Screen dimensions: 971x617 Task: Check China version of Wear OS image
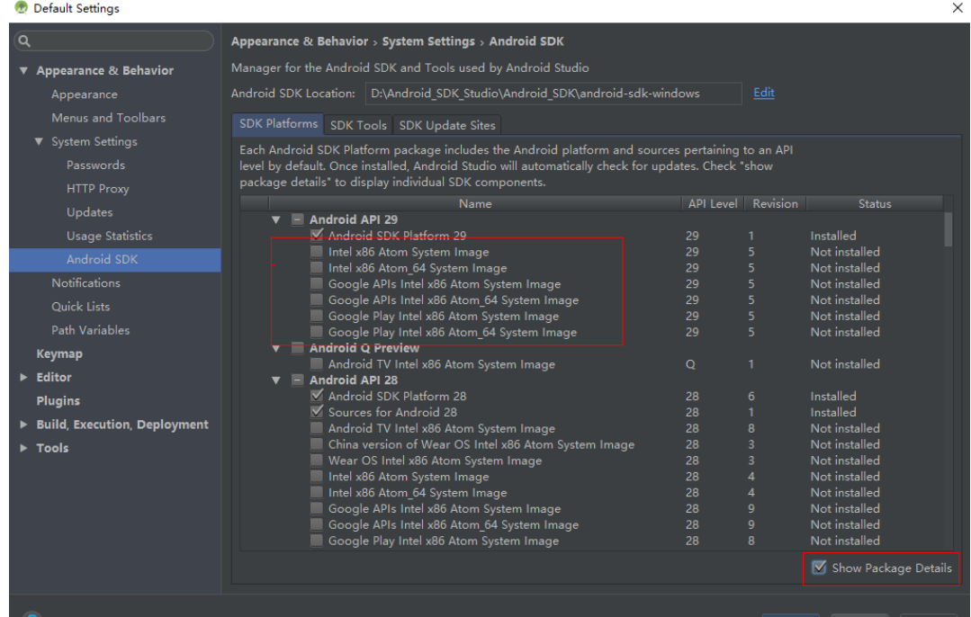coord(317,443)
